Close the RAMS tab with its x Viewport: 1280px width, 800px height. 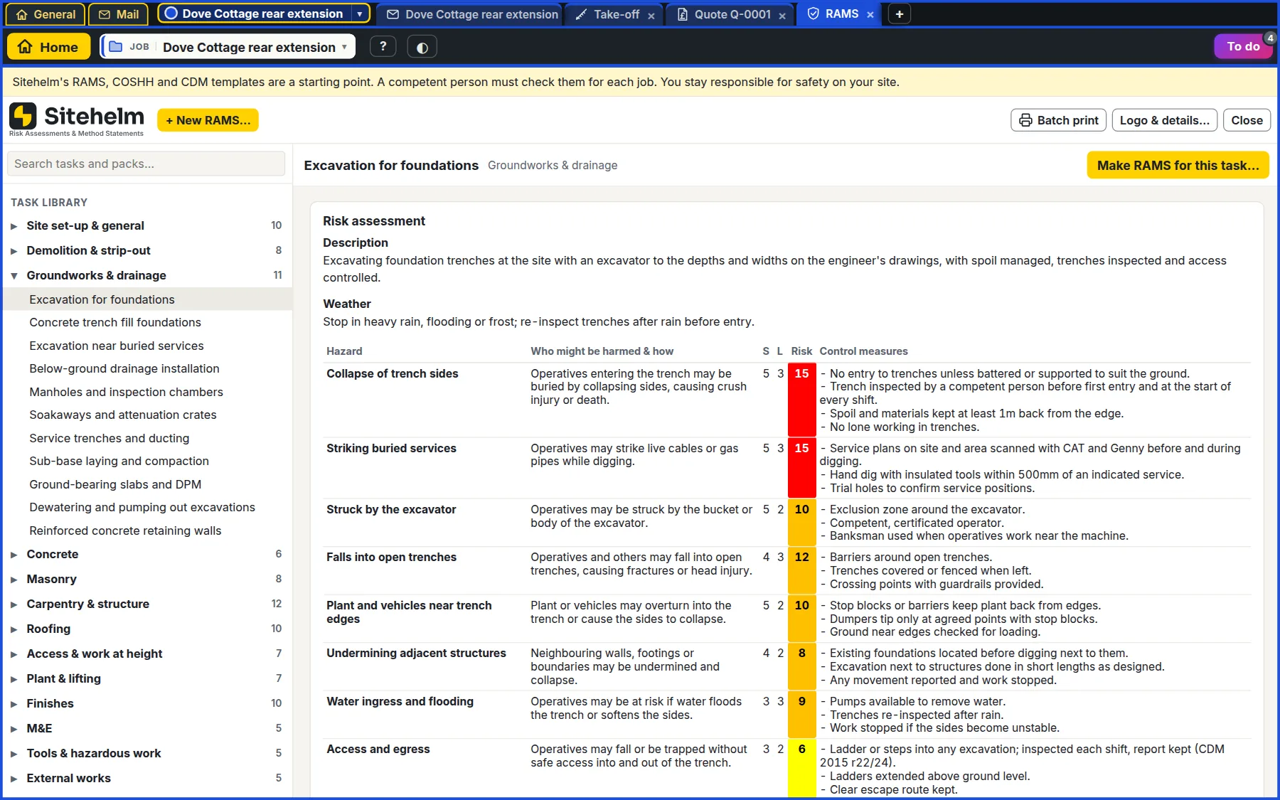870,14
